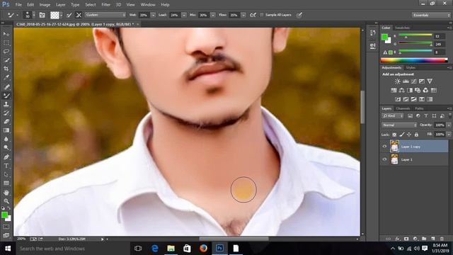Select the Dodge tool
Image resolution: width=453 pixels, height=255 pixels.
point(6,148)
